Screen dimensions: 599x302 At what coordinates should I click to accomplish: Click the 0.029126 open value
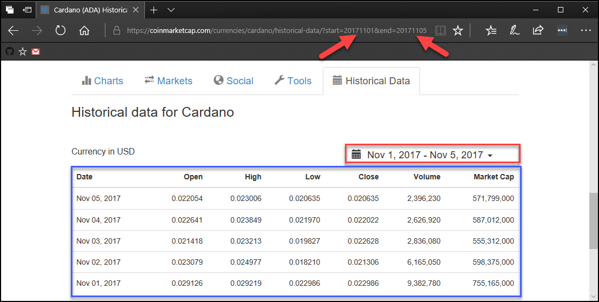point(187,283)
